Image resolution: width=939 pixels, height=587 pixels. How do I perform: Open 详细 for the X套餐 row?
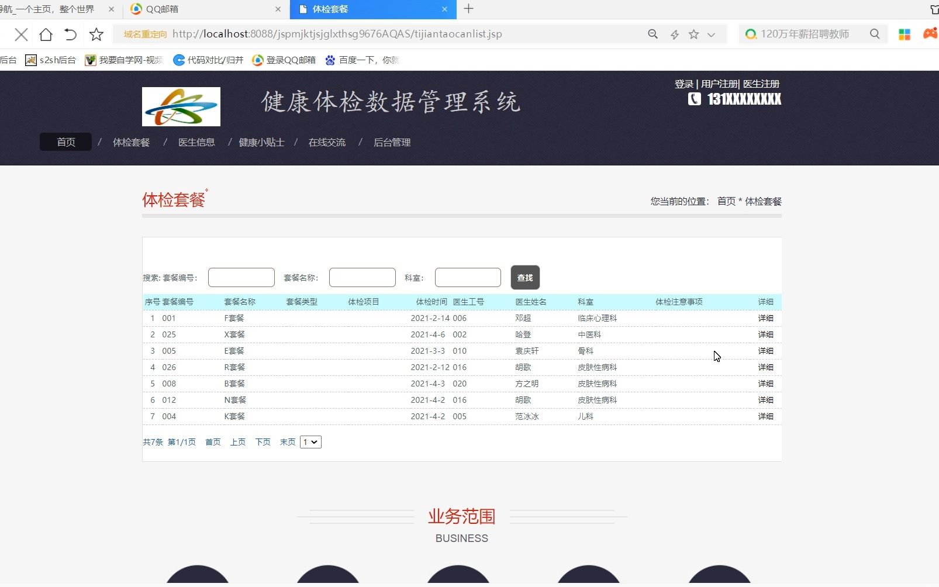tap(765, 334)
